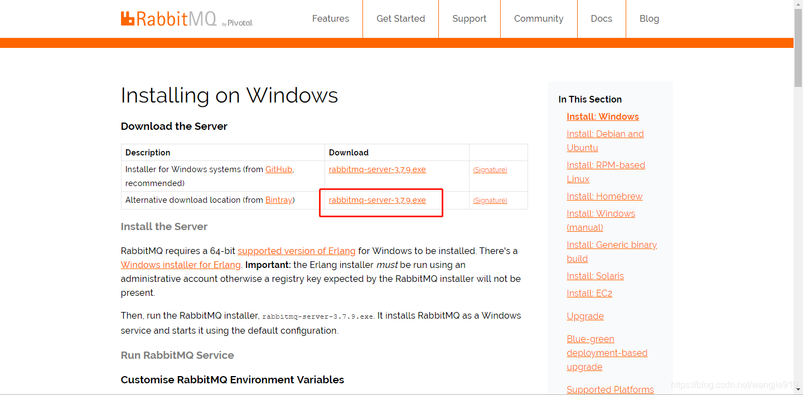The width and height of the screenshot is (803, 395).
Task: Open 'supported version of Erlang' link
Action: [x=297, y=251]
